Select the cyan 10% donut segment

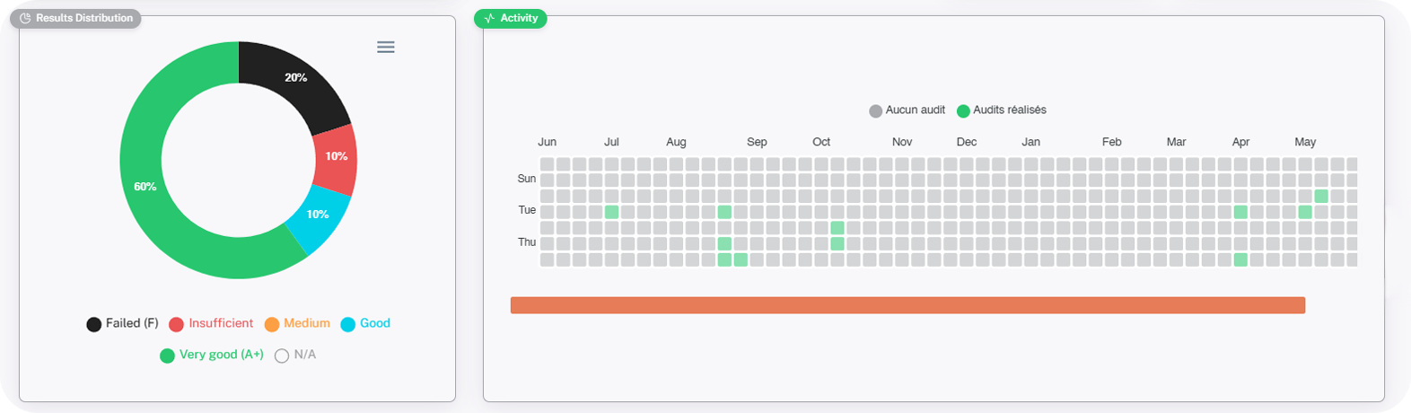pyautogui.click(x=317, y=215)
